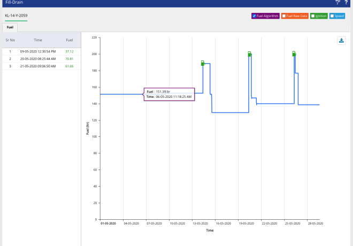Click the fill marker near 19-05-2020 peak
The height and width of the screenshot is (246, 353).
click(x=249, y=54)
